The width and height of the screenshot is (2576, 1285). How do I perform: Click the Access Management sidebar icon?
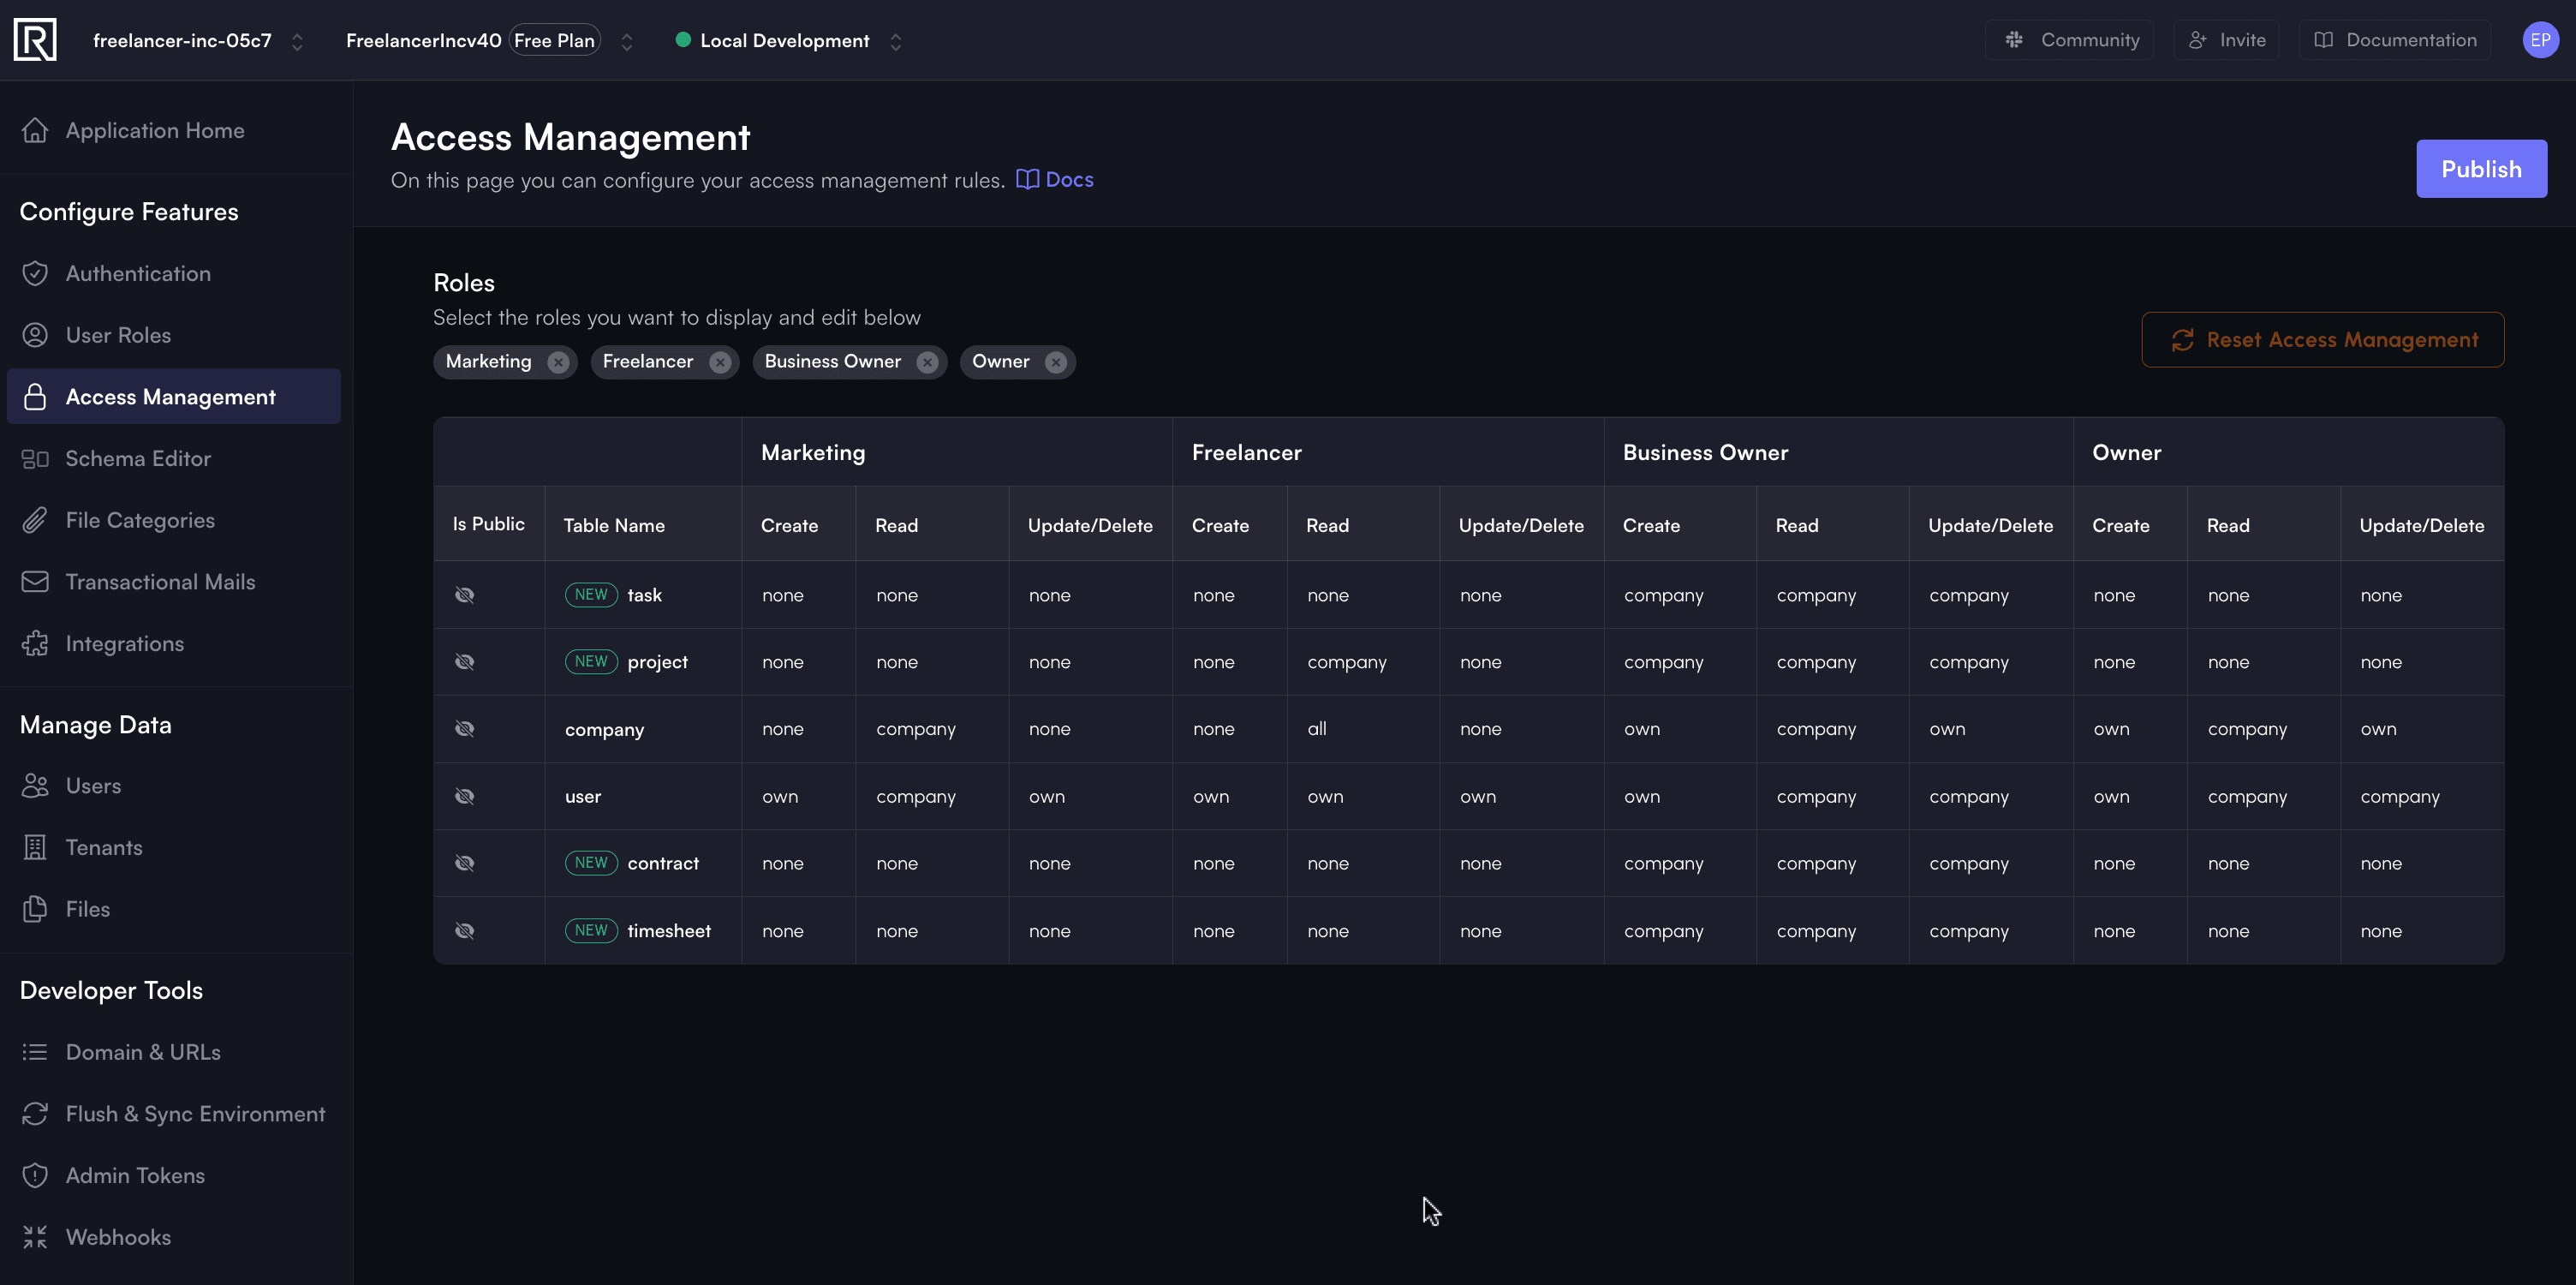tap(34, 396)
